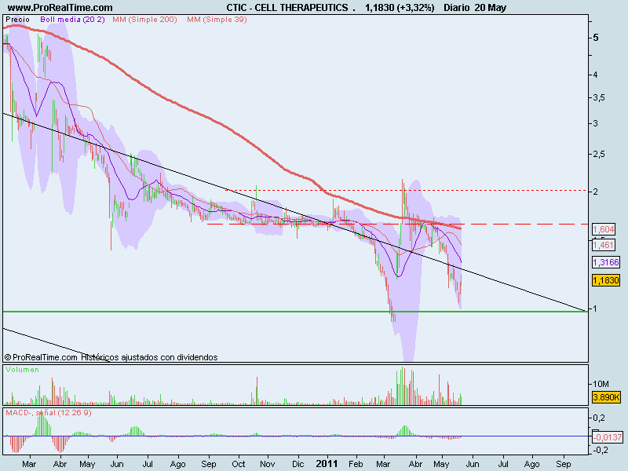Click the Volumen panel label
628x471 pixels.
click(23, 370)
